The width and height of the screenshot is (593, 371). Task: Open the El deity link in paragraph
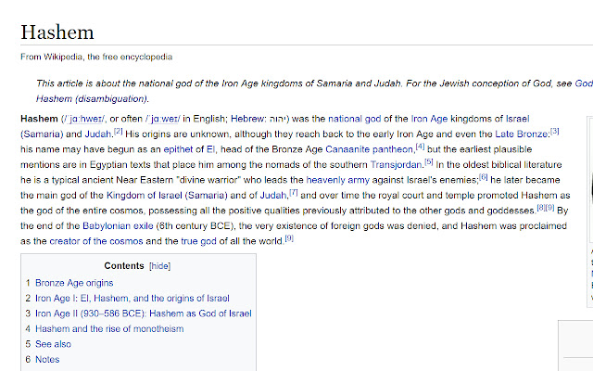click(x=210, y=149)
